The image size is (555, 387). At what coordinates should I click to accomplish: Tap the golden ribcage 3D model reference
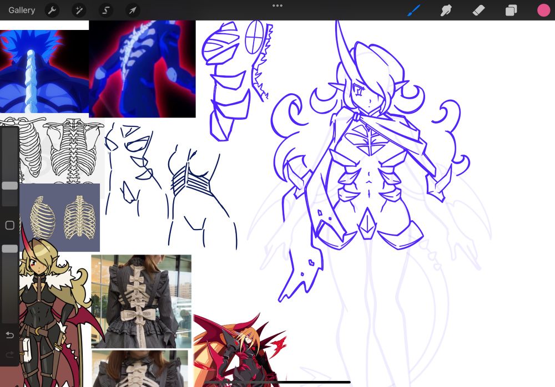pyautogui.click(x=60, y=217)
